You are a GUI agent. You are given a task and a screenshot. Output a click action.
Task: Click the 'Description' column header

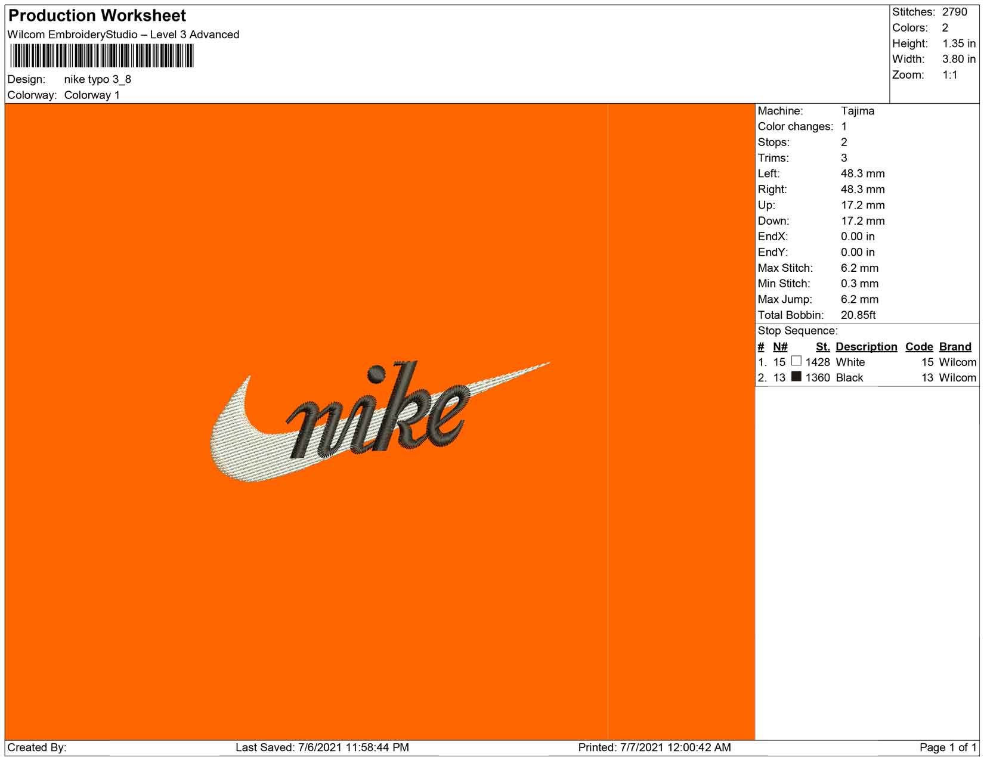pos(867,347)
